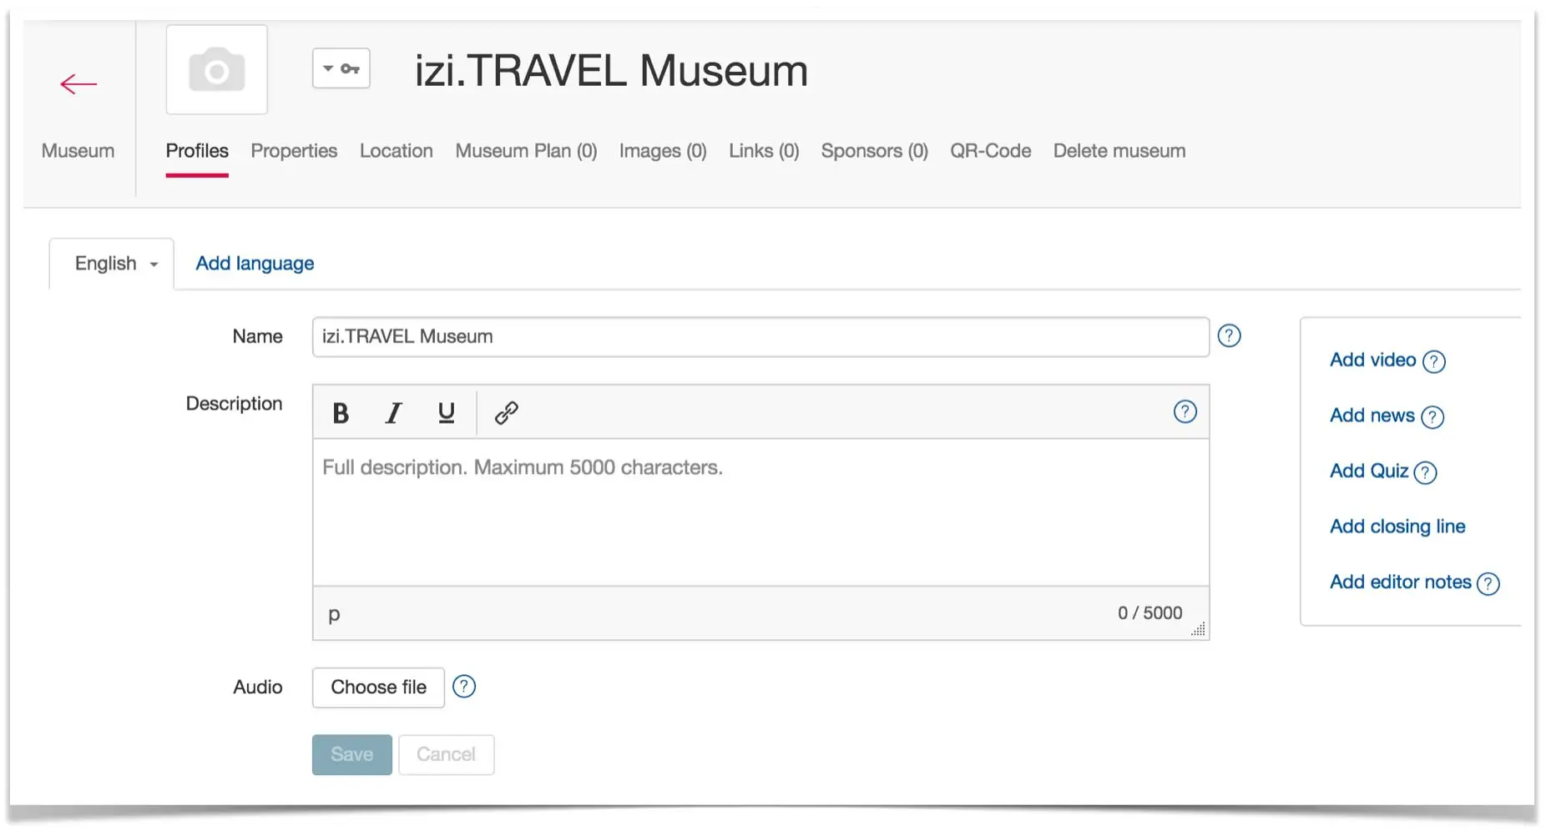
Task: Upload museum photo via camera placeholder
Action: 217,70
